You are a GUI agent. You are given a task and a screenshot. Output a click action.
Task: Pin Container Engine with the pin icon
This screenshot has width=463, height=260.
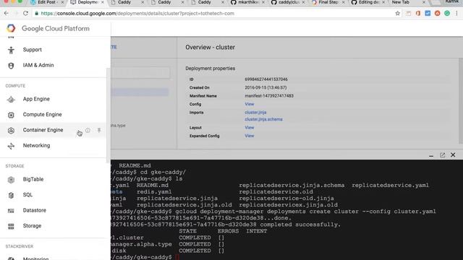99,130
